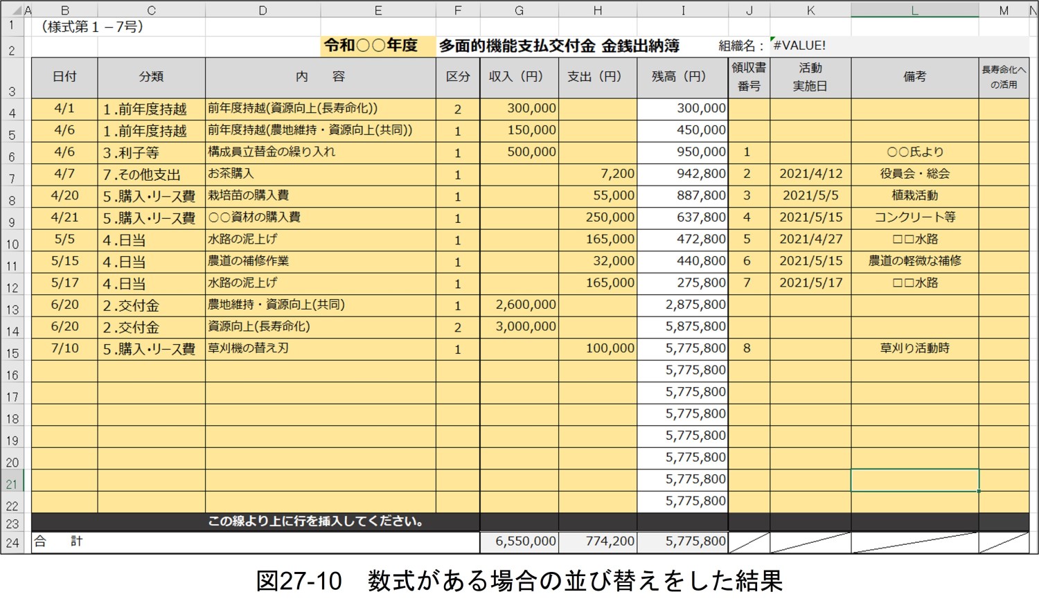Screen dimensions: 1039x610
Task: Click the expense cell '55,000'
Action: (x=598, y=196)
